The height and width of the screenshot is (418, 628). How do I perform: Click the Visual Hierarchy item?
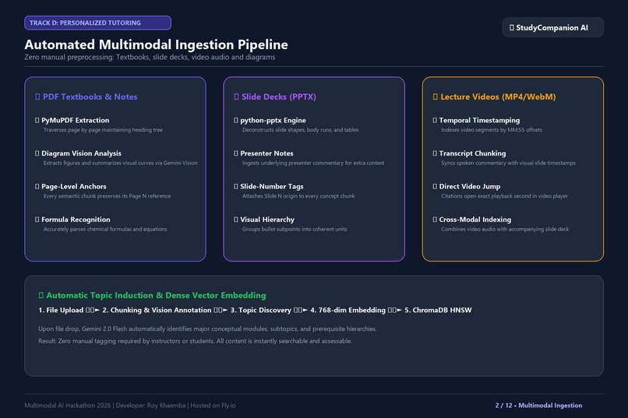(267, 220)
